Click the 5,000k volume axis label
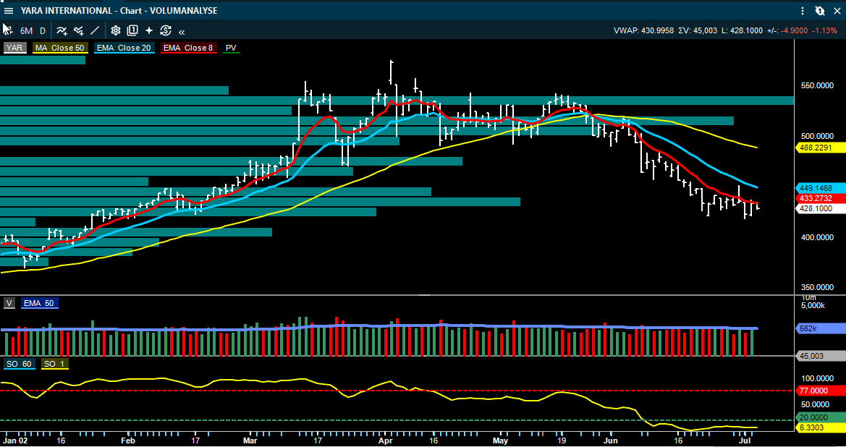Image resolution: width=846 pixels, height=447 pixels. pyautogui.click(x=813, y=305)
